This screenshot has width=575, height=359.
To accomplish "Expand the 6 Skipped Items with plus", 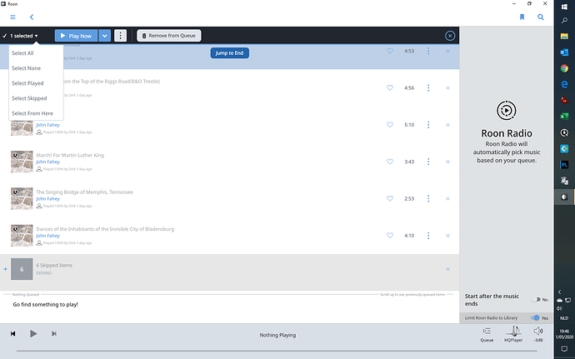I will click(x=5, y=269).
